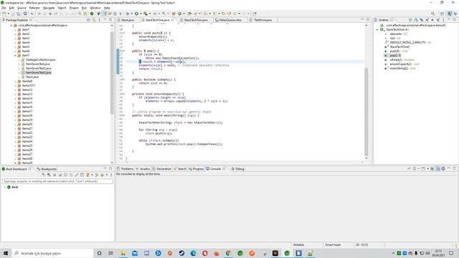
Task: Open the Window menu
Action: pyautogui.click(x=95, y=8)
